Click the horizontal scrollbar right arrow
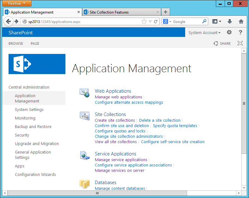The image size is (249, 198). (x=239, y=193)
